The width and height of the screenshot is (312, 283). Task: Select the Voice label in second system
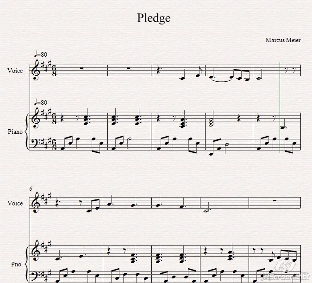tap(15, 203)
